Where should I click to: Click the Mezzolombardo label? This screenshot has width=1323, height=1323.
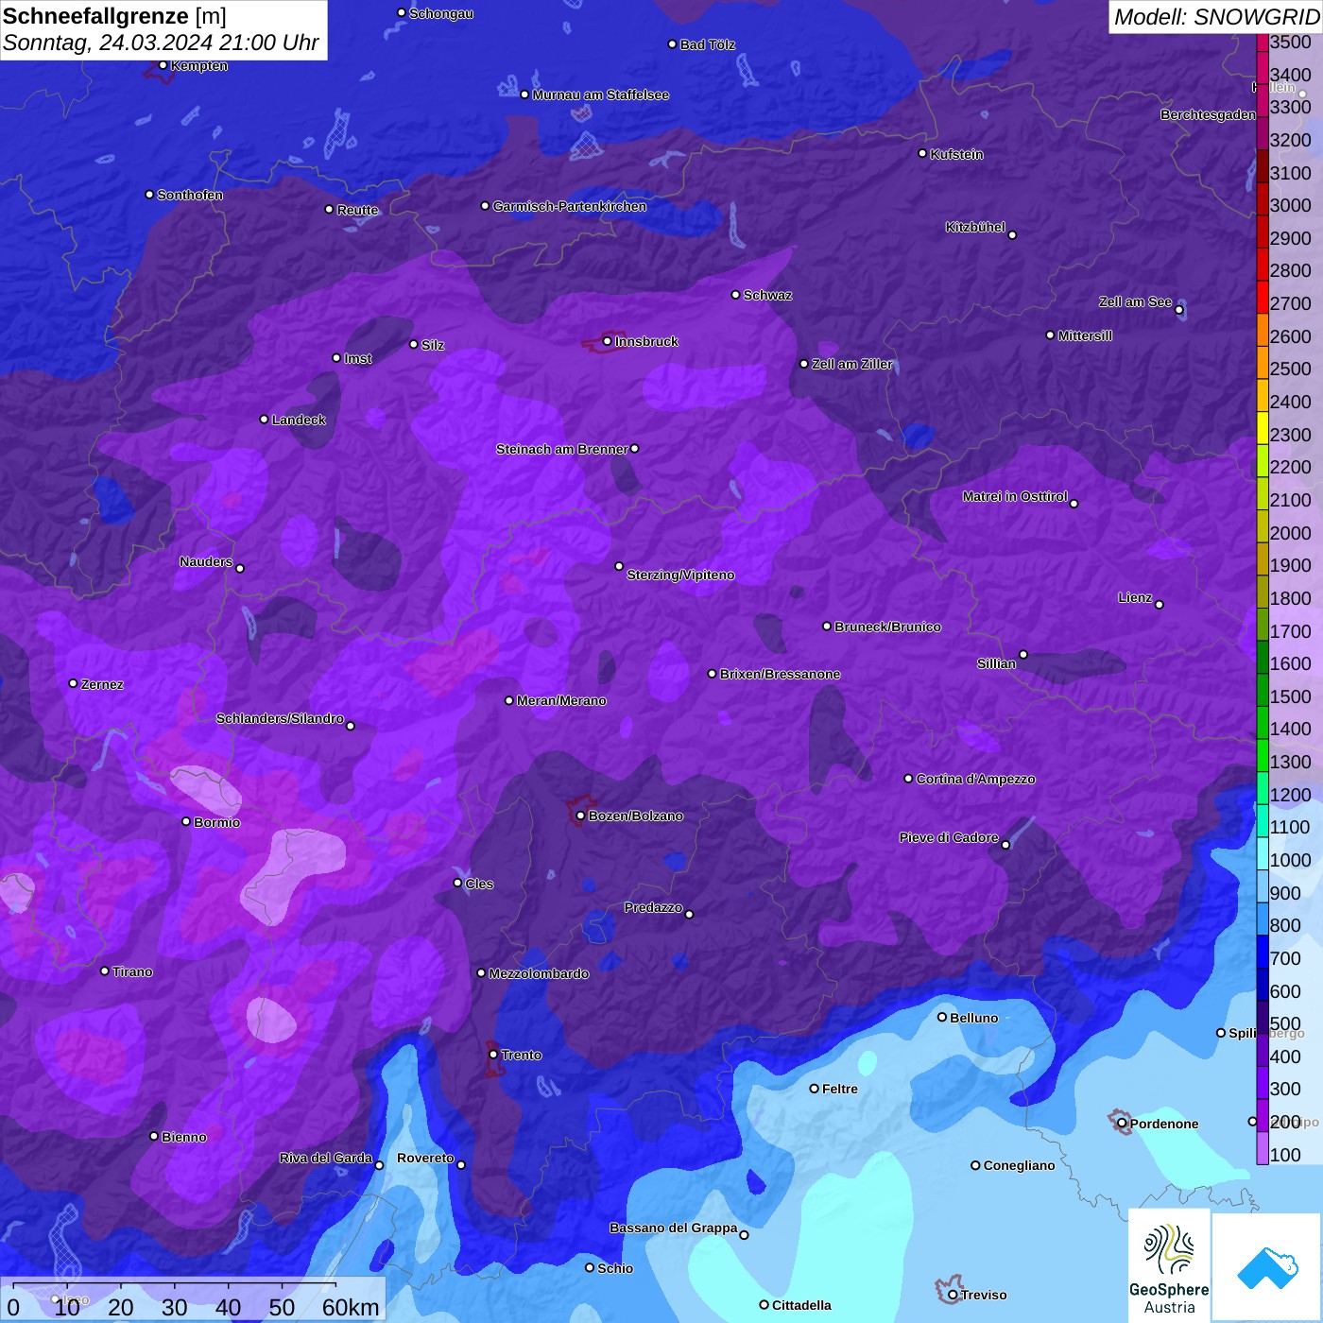[x=539, y=973]
